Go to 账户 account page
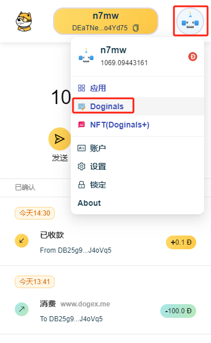This screenshot has height=343, width=211. click(137, 148)
